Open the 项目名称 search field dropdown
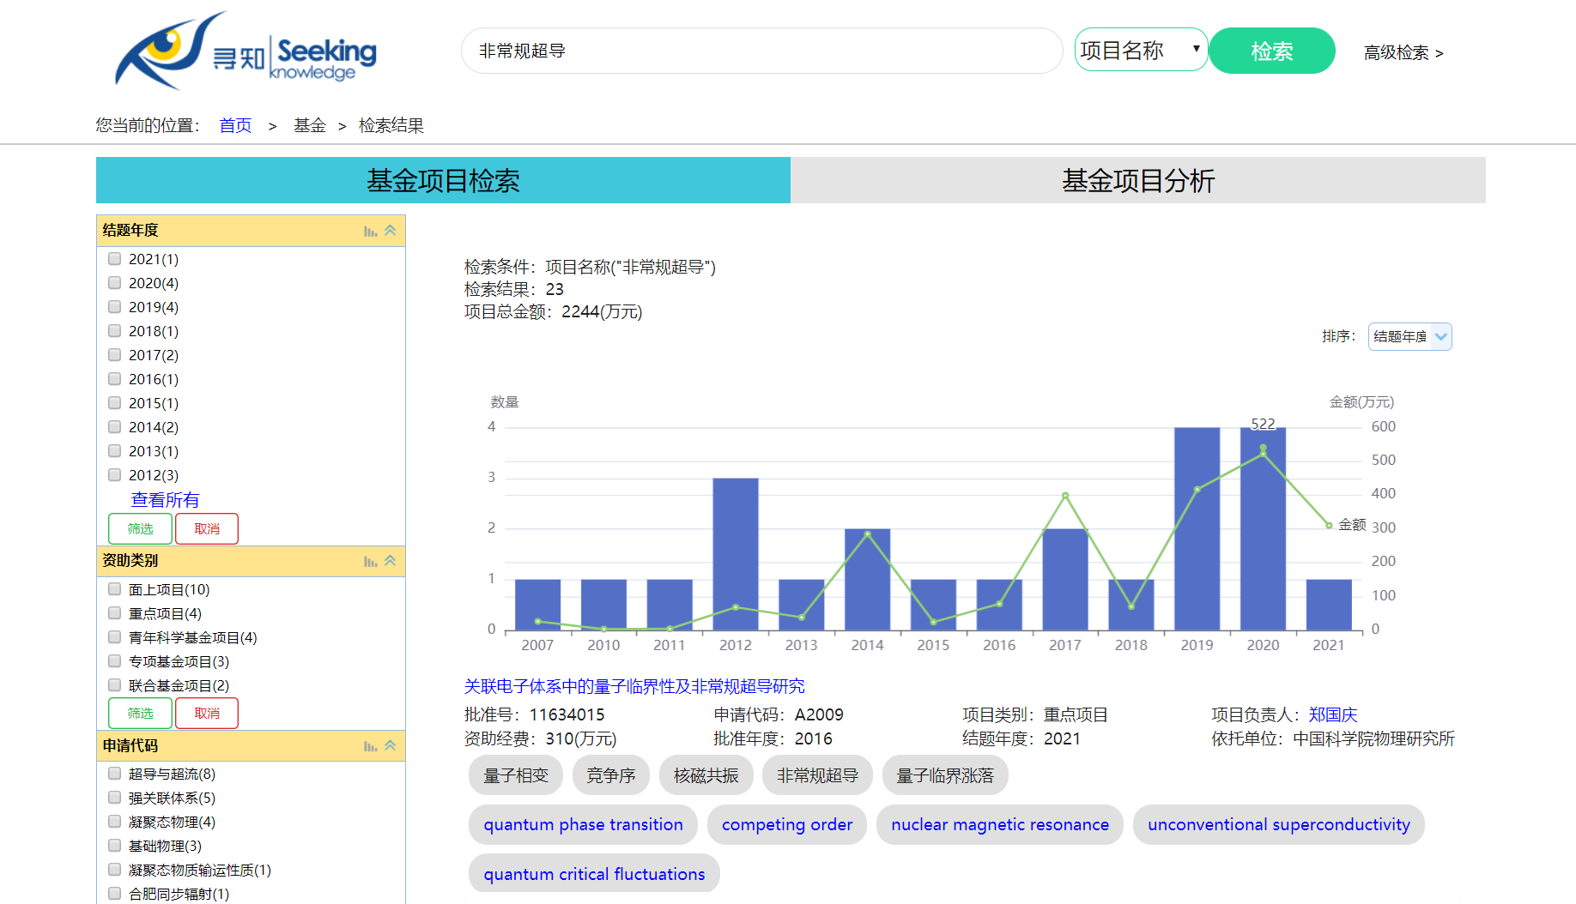This screenshot has width=1576, height=904. [1141, 50]
